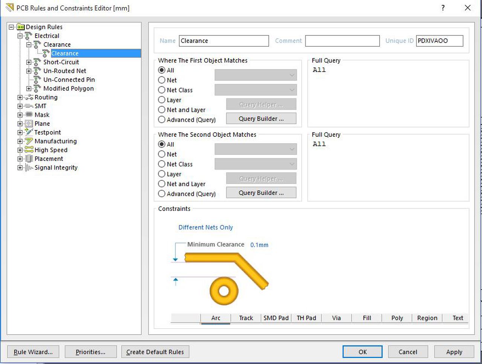Click the Routing category icon
Viewport: 482px width, 364px height.
point(29,97)
